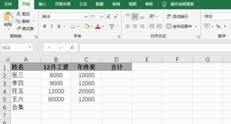Open borders dropdown arrow

[78, 27]
